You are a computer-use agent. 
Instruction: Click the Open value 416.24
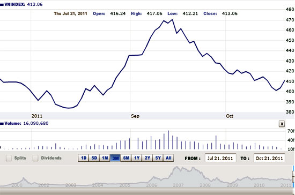coord(118,13)
